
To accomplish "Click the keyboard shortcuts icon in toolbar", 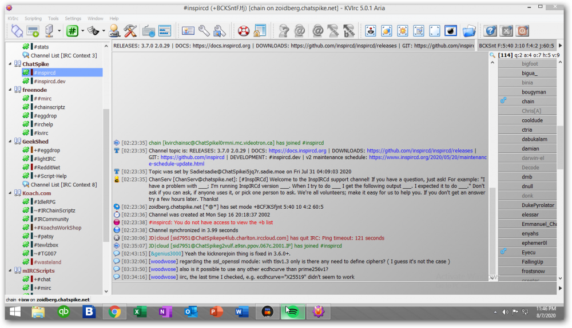I will click(x=149, y=31).
